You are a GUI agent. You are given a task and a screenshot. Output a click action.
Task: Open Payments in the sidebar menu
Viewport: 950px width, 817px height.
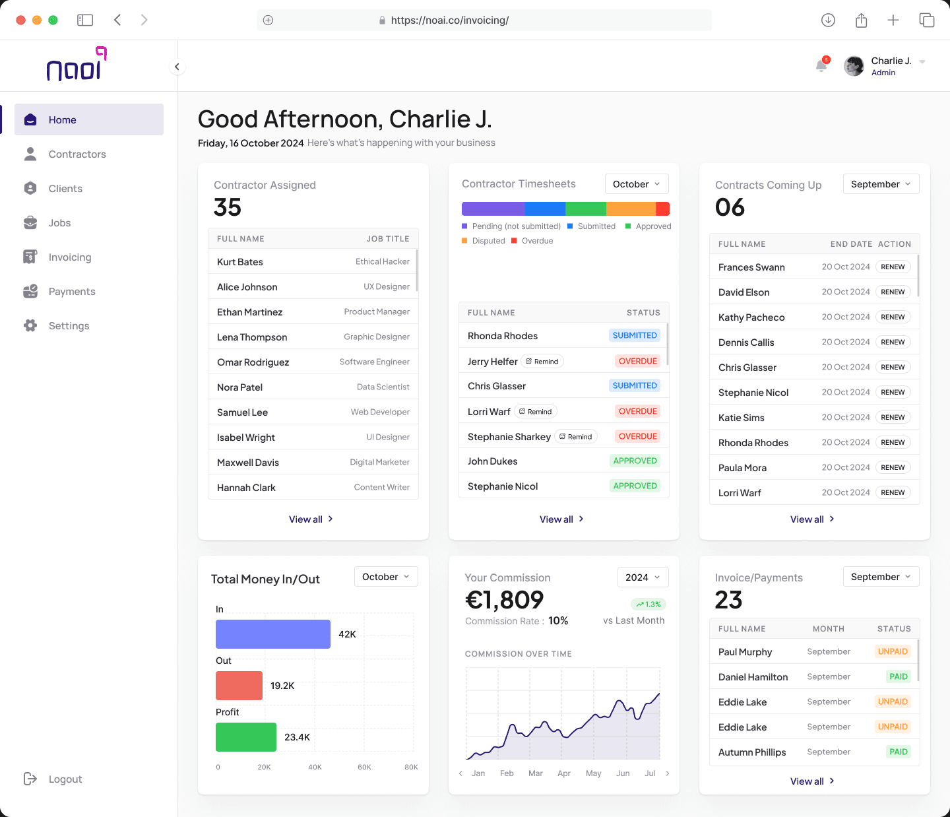89,291
